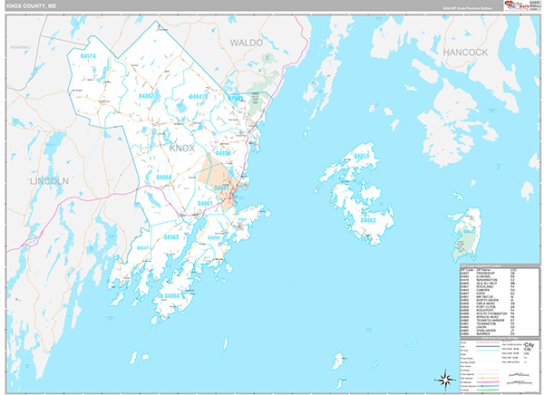Select ZIP code 04547 on the map
Viewport: 544px width, 395px height.
pos(143,248)
